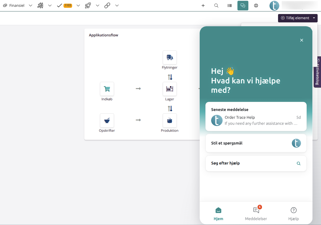Screen dimensions: 321x225
Task: Open the Order Trace Help message
Action: coord(256,120)
